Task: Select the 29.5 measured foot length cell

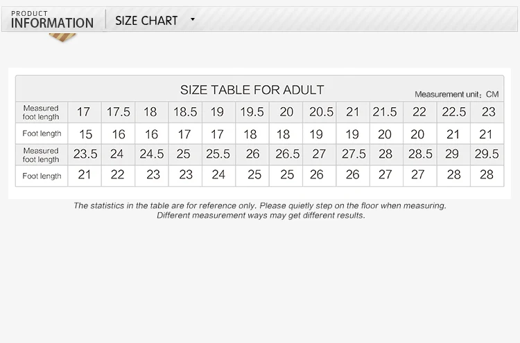Action: pyautogui.click(x=487, y=154)
